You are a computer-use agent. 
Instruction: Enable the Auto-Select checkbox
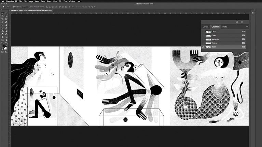tap(13, 6)
